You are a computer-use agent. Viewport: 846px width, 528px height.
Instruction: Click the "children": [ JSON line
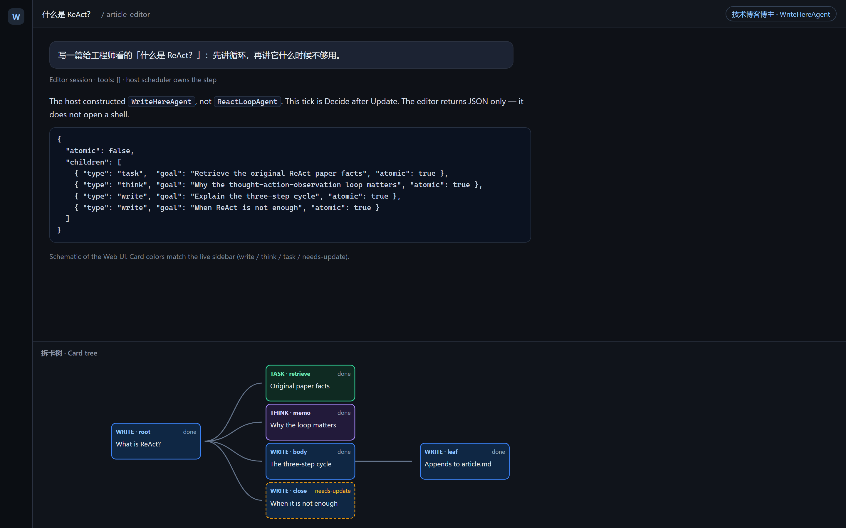[x=93, y=162]
